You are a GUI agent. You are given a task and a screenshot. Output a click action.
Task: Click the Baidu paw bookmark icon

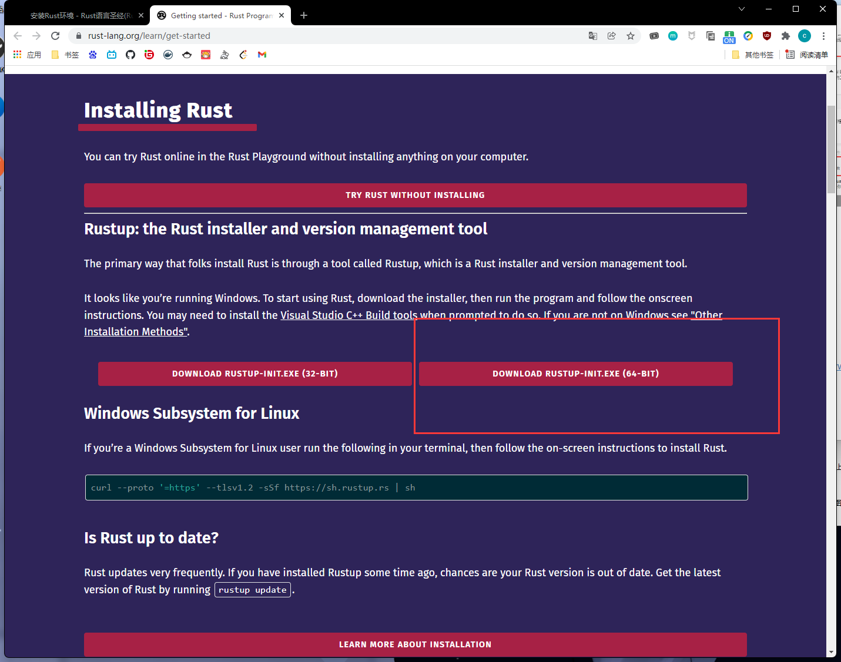pos(93,55)
